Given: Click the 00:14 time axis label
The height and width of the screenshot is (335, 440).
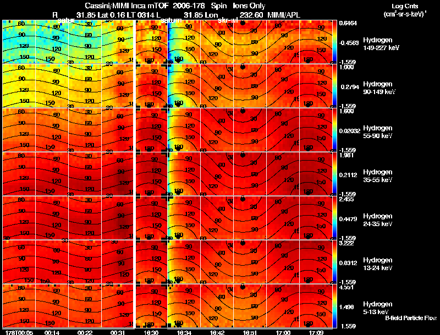Looking at the screenshot, I should click(52, 332).
